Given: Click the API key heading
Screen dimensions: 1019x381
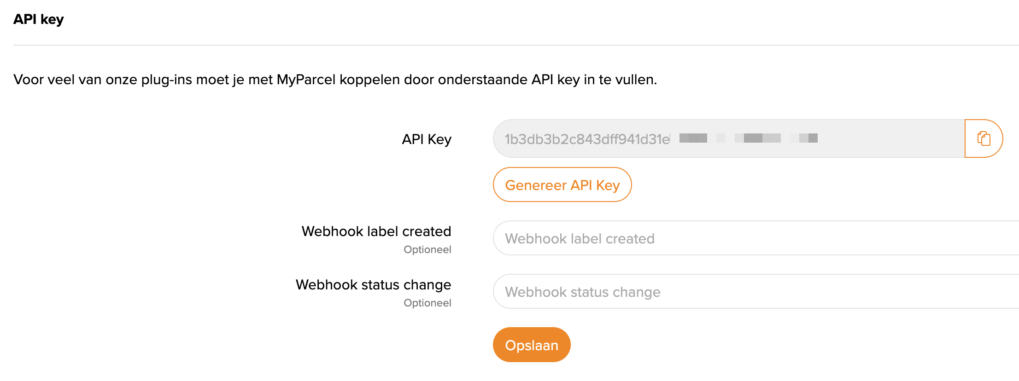Looking at the screenshot, I should click(38, 19).
